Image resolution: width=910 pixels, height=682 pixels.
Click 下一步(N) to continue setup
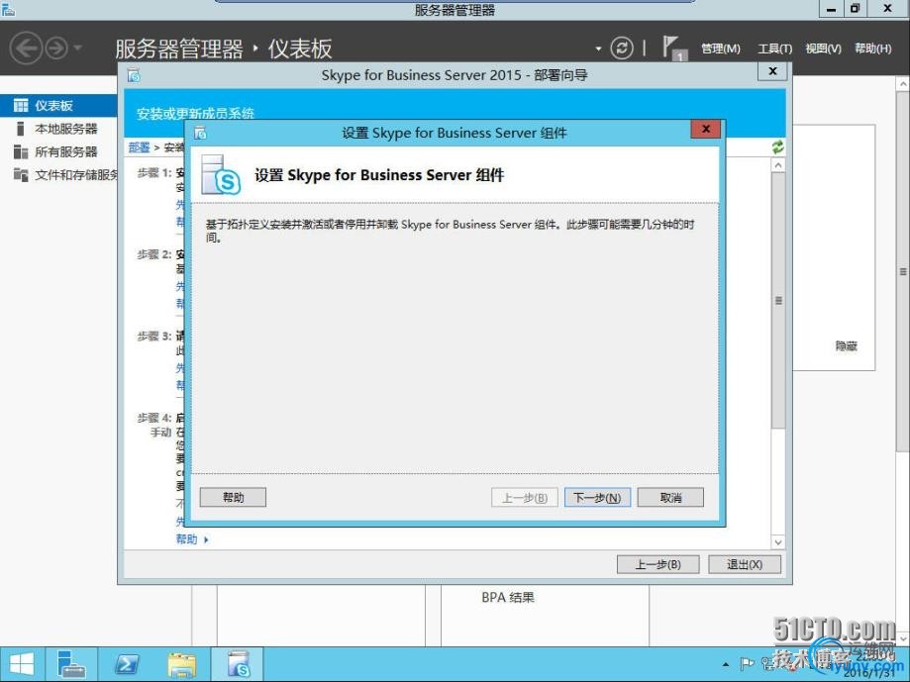click(597, 498)
